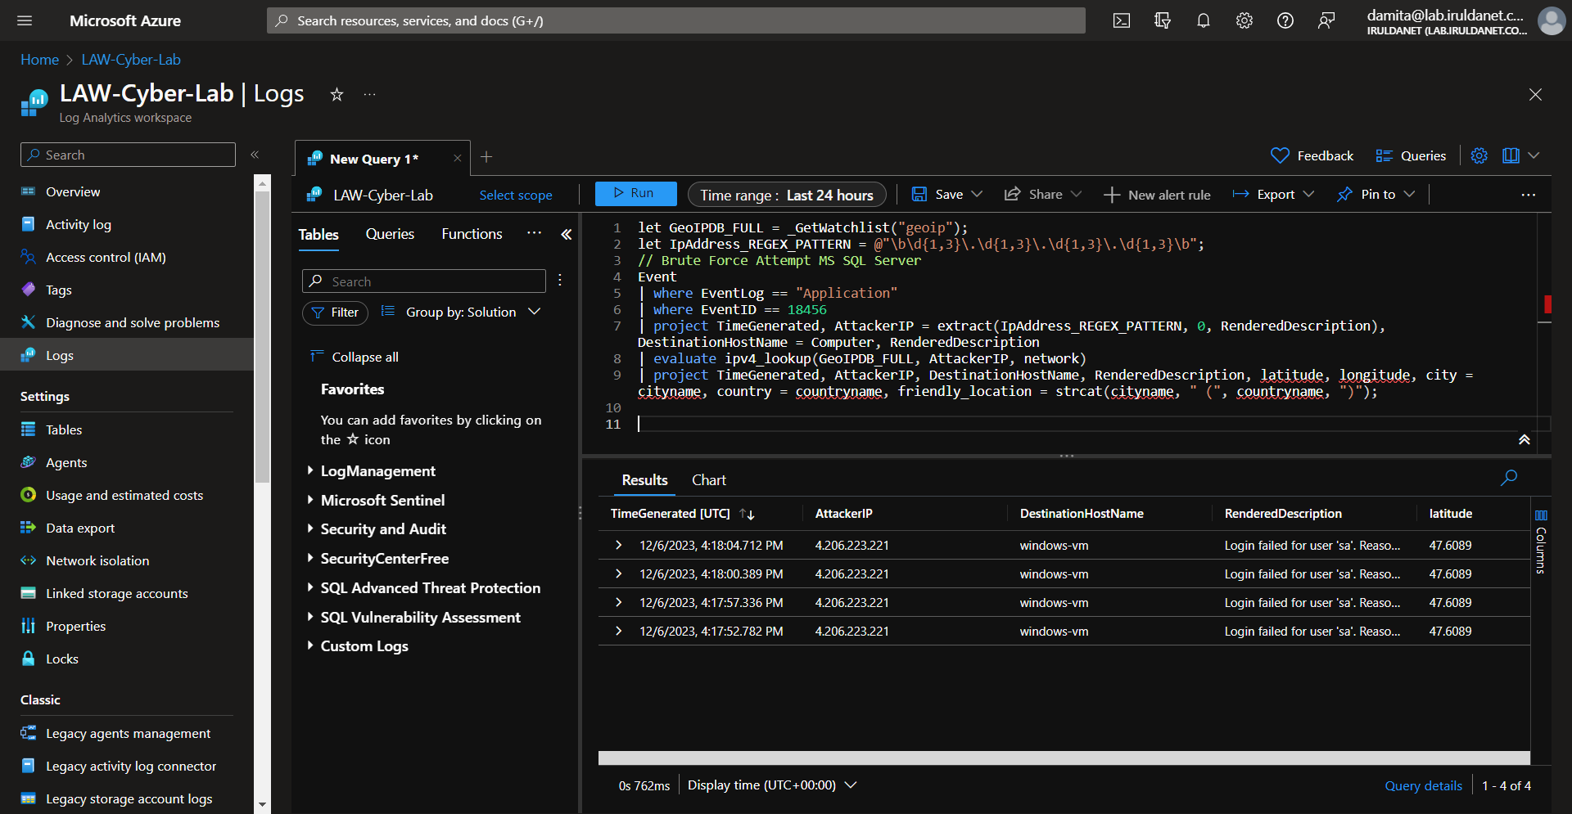Close the Logs blade with the X
The height and width of the screenshot is (814, 1572).
click(x=1535, y=95)
